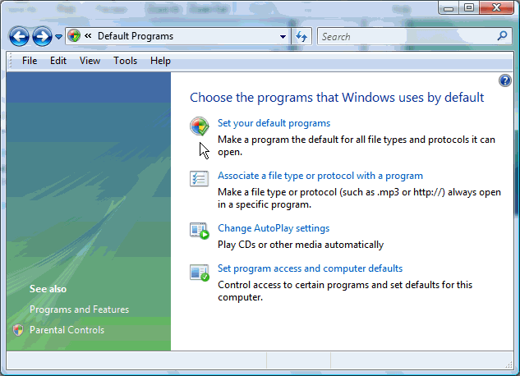Click text 'Play CDs or other media automatically'
Screen dimensions: 520x376
(x=301, y=245)
